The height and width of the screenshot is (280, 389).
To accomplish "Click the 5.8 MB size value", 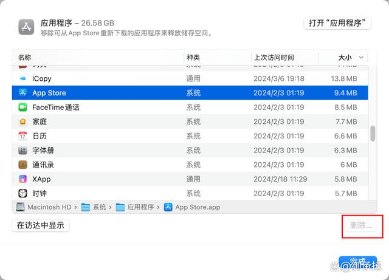I will pos(346,179).
